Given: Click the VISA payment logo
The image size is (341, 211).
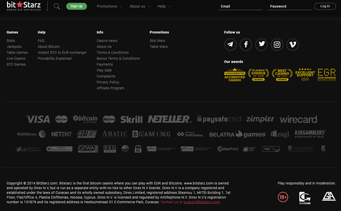Looking at the screenshot, I should (38, 119).
